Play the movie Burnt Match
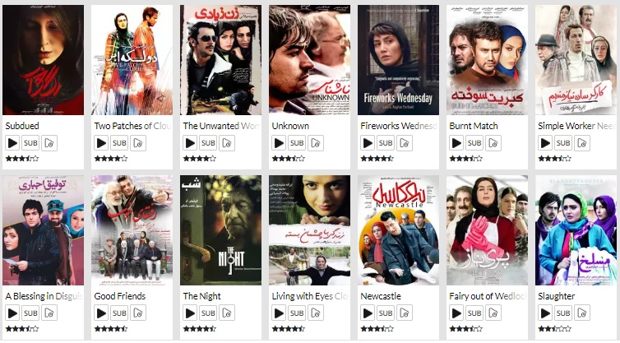 [x=456, y=143]
